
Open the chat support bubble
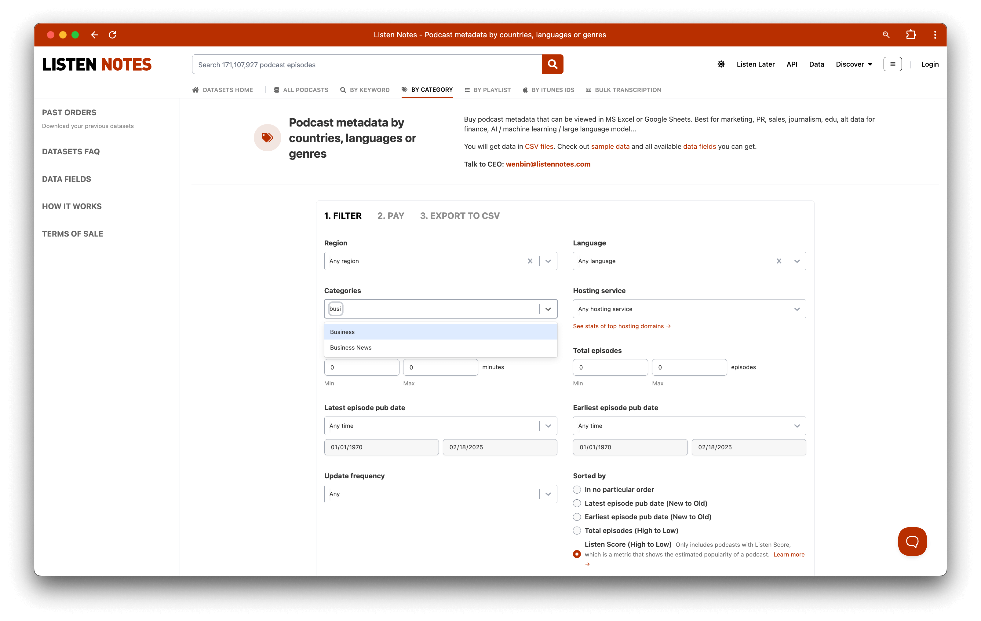(912, 541)
